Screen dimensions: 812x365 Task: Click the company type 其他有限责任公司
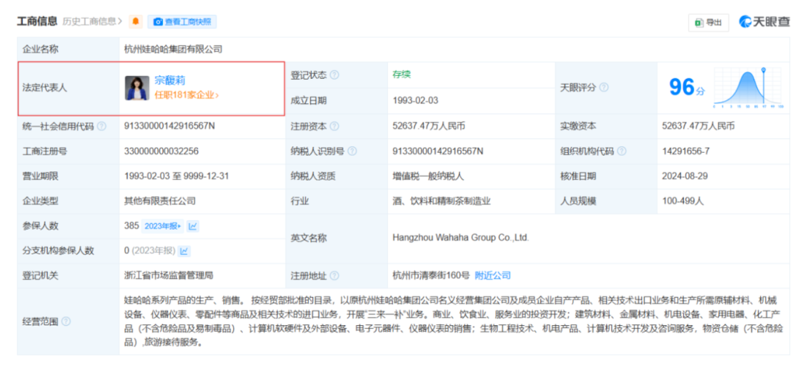(160, 201)
